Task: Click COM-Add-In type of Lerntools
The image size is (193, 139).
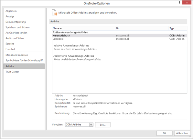Action: 177,39
